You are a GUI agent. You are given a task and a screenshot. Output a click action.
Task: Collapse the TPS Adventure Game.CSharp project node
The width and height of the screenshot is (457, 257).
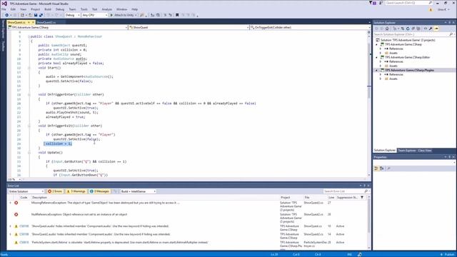pyautogui.click(x=376, y=44)
